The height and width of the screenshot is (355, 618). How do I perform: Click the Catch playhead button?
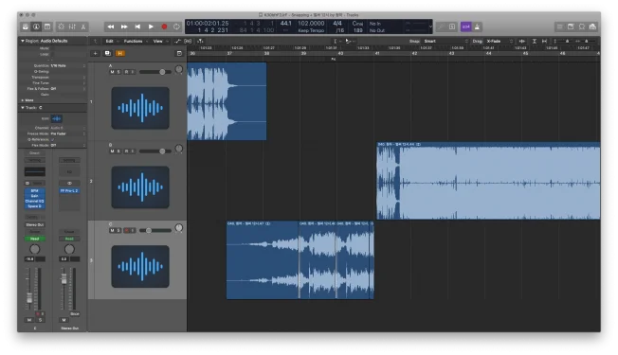[200, 41]
